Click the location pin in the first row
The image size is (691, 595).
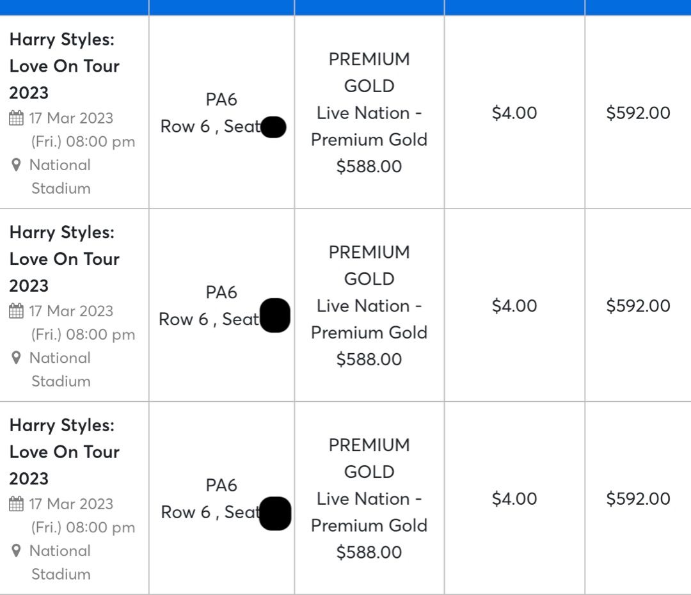click(x=16, y=165)
